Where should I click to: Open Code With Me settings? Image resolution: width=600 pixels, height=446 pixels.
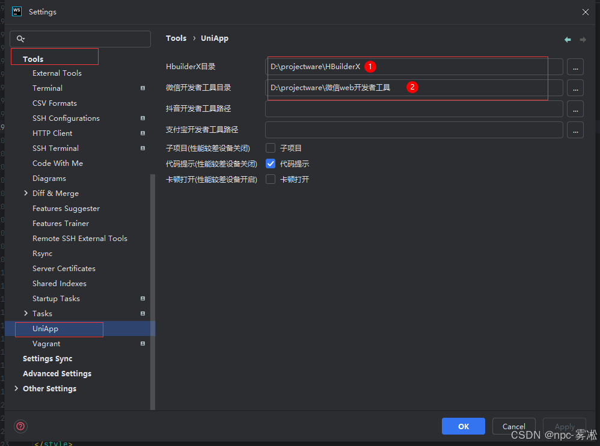coord(58,163)
